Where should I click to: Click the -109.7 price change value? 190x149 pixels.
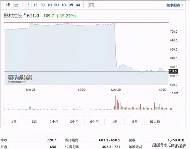48,16
